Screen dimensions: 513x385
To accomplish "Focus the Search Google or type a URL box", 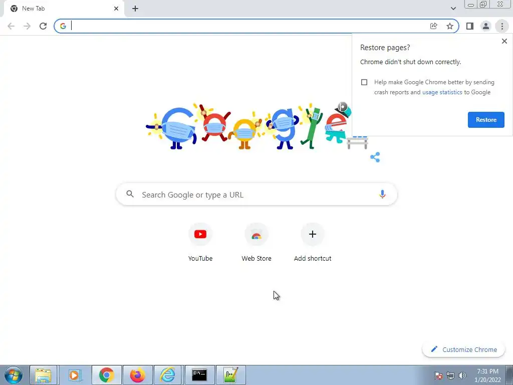I will [256, 195].
